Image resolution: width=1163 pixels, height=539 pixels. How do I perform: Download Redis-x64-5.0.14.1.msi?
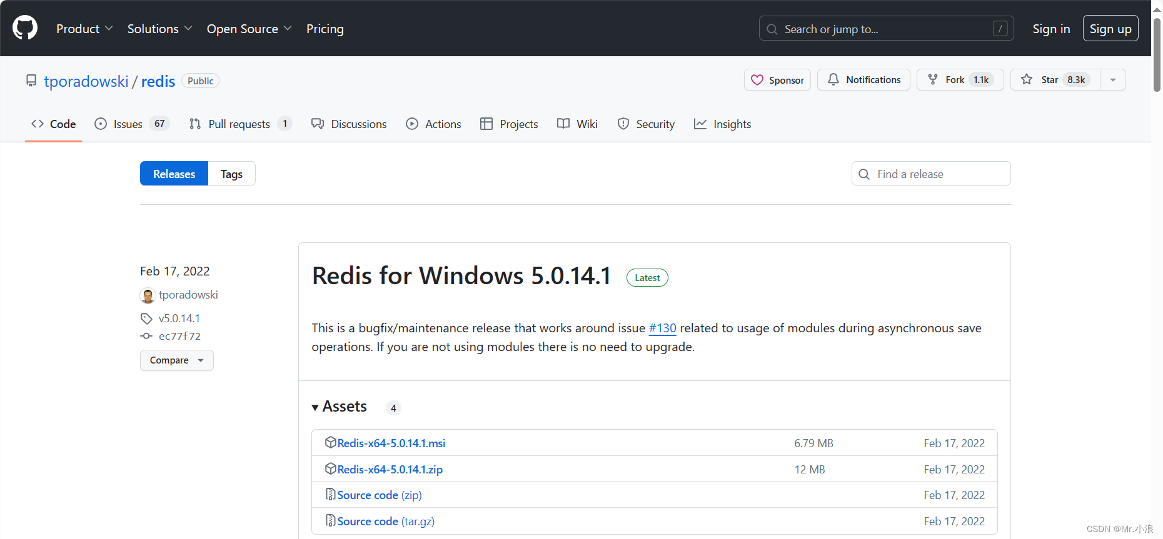point(391,443)
